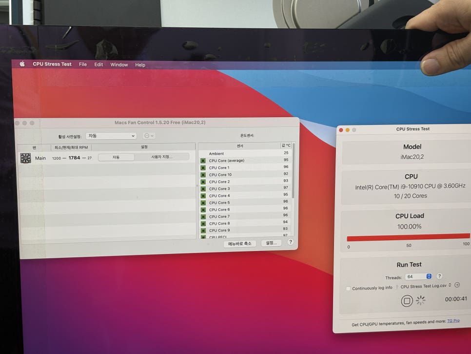Open the TG Pro link
Viewport: 471px width, 354px height.
(453, 321)
